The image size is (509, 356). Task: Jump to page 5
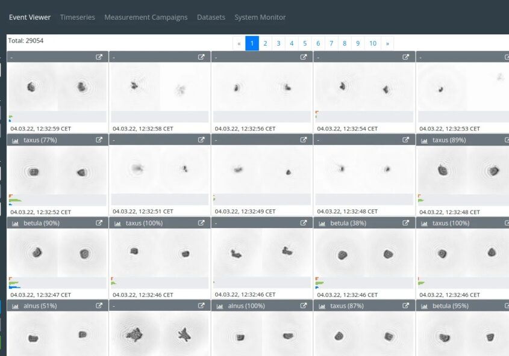pyautogui.click(x=305, y=43)
